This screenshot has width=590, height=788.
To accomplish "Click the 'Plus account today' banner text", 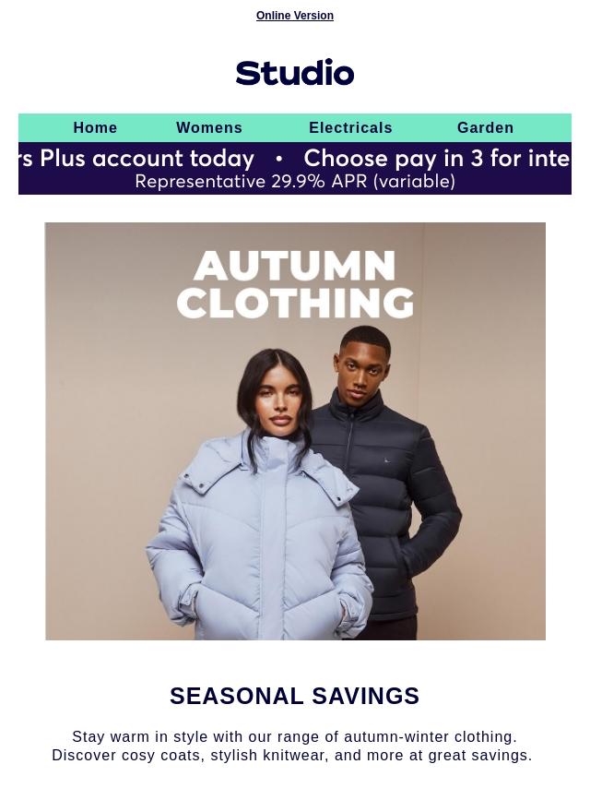I will (x=147, y=159).
